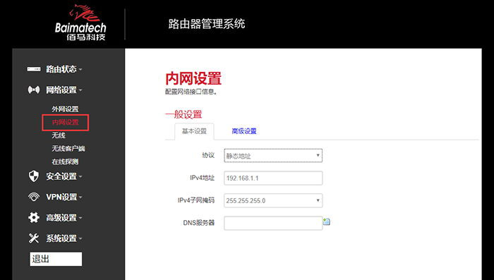Click the IPv4子网掩码 field label
The image size is (494, 280).
point(196,200)
